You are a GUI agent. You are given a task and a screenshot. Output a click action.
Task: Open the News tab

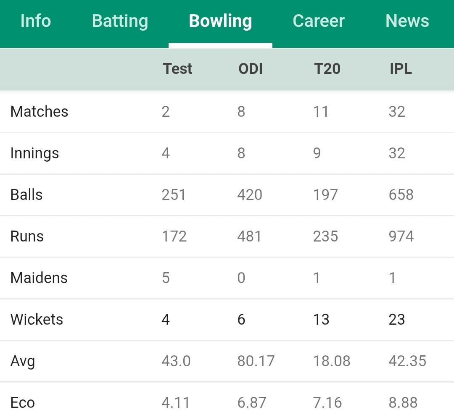(407, 21)
